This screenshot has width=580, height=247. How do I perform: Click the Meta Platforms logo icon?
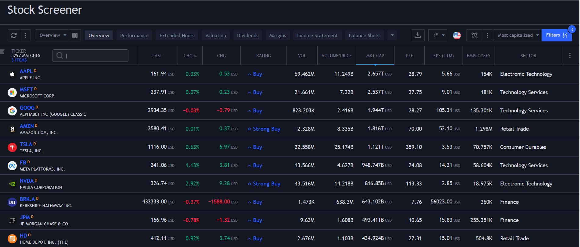click(x=12, y=165)
